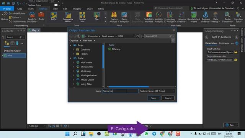Click the Command Search box
245x138 pixels.
[171, 8]
